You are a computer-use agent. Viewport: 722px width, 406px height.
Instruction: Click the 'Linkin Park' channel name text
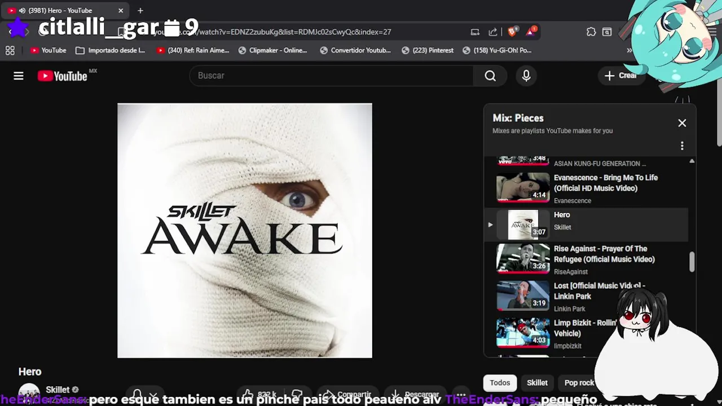[570, 309]
